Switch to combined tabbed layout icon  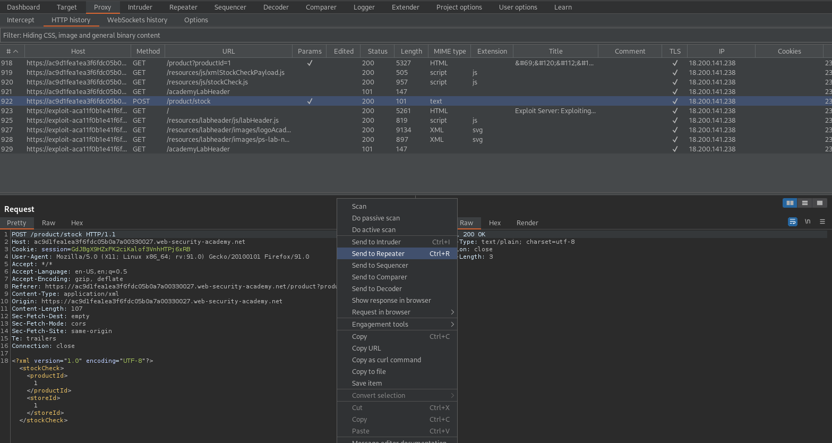pos(820,203)
